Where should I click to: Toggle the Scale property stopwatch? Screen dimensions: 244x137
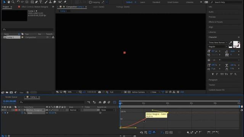click(x=22, y=113)
